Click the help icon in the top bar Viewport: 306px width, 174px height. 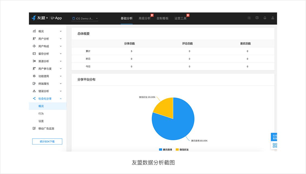click(257, 18)
